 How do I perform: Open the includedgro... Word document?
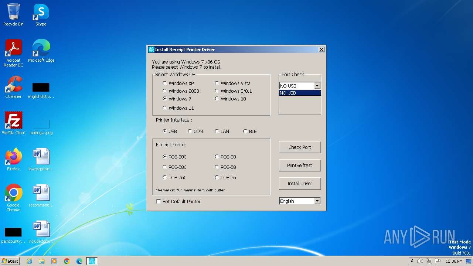[41, 232]
